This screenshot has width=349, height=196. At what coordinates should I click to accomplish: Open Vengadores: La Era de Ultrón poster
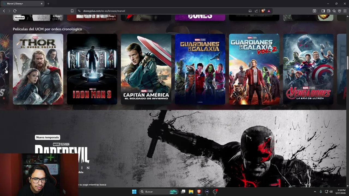[308, 69]
